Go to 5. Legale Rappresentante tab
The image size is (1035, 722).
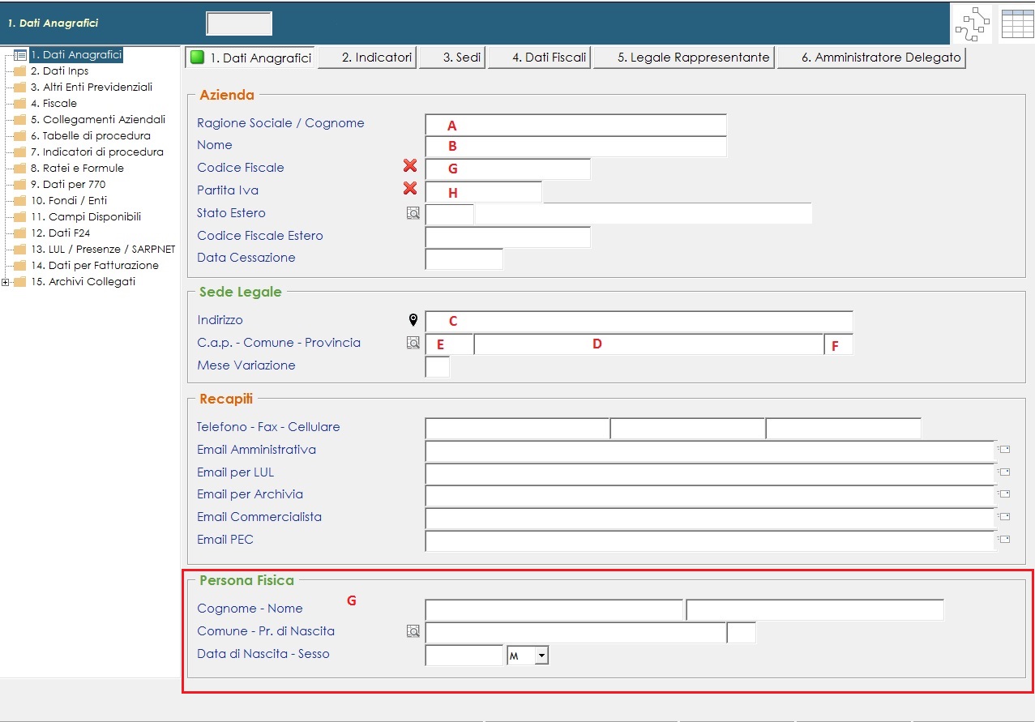click(683, 58)
